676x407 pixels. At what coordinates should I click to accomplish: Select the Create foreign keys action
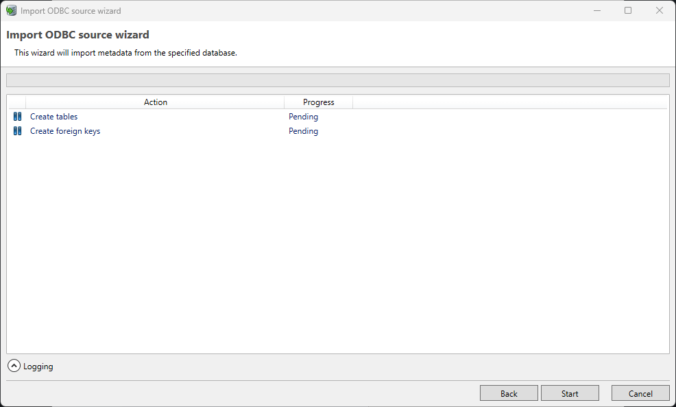[x=65, y=130]
